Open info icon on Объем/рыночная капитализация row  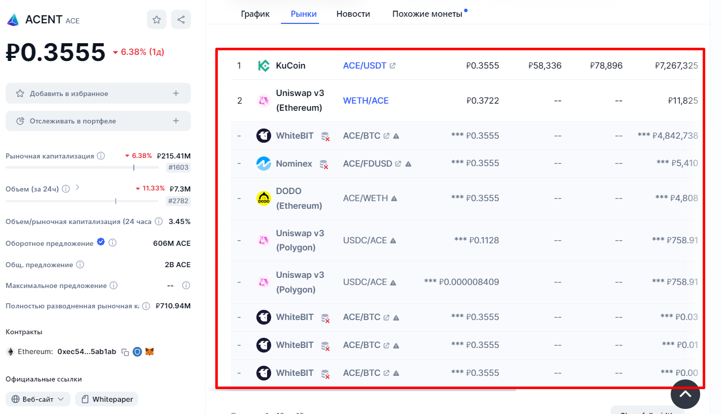158,221
